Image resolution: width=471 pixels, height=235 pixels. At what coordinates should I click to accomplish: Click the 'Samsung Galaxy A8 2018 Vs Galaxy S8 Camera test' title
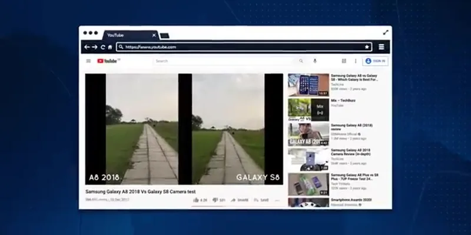click(x=140, y=192)
